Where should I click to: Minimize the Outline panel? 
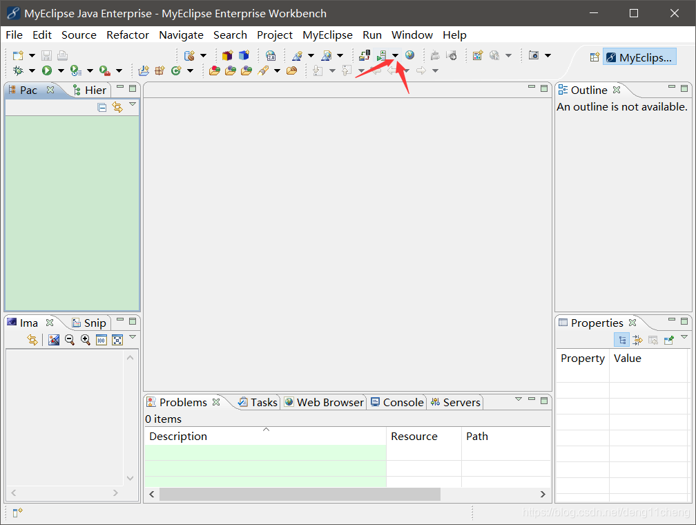click(672, 88)
